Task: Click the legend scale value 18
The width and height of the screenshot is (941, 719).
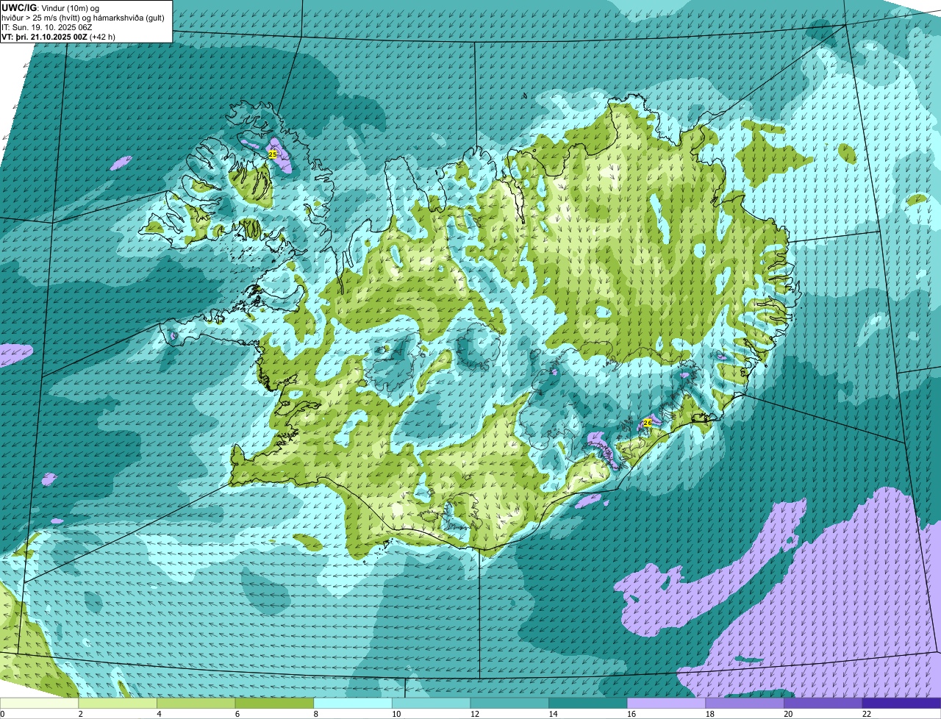Action: [x=709, y=714]
